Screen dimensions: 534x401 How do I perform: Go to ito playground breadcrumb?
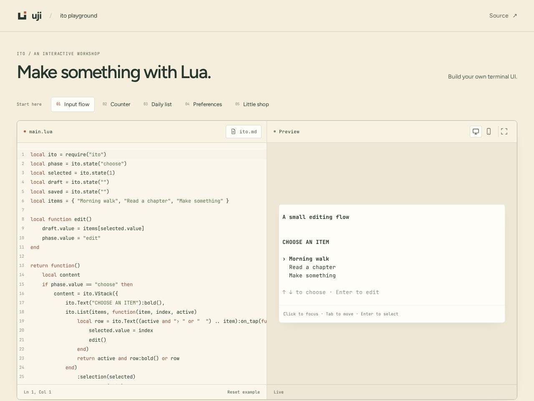(78, 16)
